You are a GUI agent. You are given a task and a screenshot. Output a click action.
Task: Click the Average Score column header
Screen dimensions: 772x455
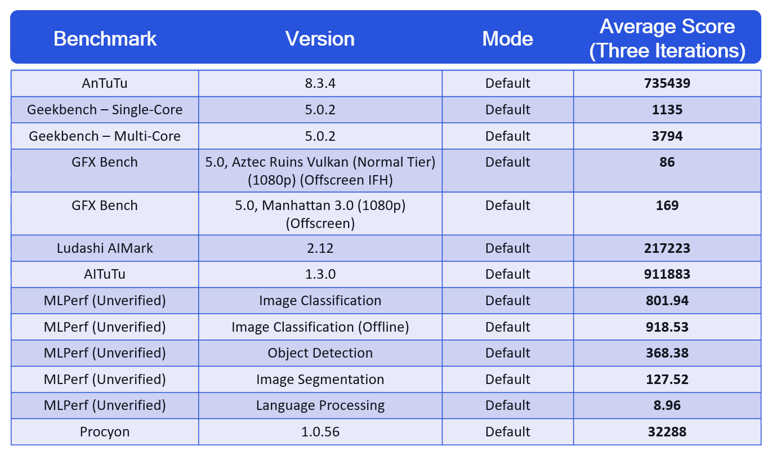tap(667, 38)
